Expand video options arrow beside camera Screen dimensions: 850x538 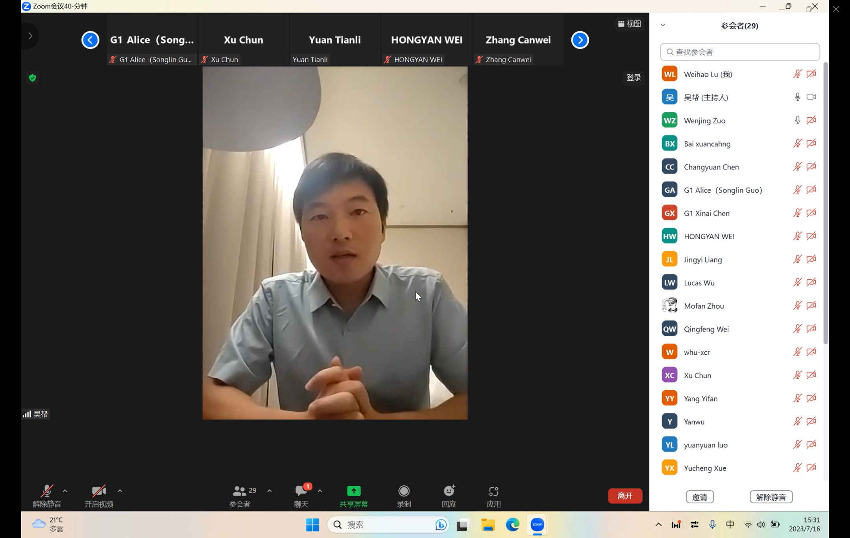pos(120,491)
